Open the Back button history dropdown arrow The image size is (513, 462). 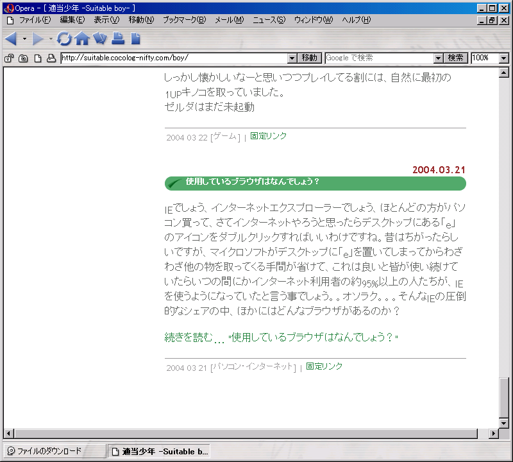24,38
